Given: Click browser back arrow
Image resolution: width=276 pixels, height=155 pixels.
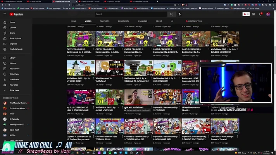Looking at the screenshot, I should [2, 5].
